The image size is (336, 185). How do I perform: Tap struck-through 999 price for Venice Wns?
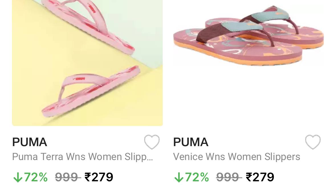(x=229, y=177)
